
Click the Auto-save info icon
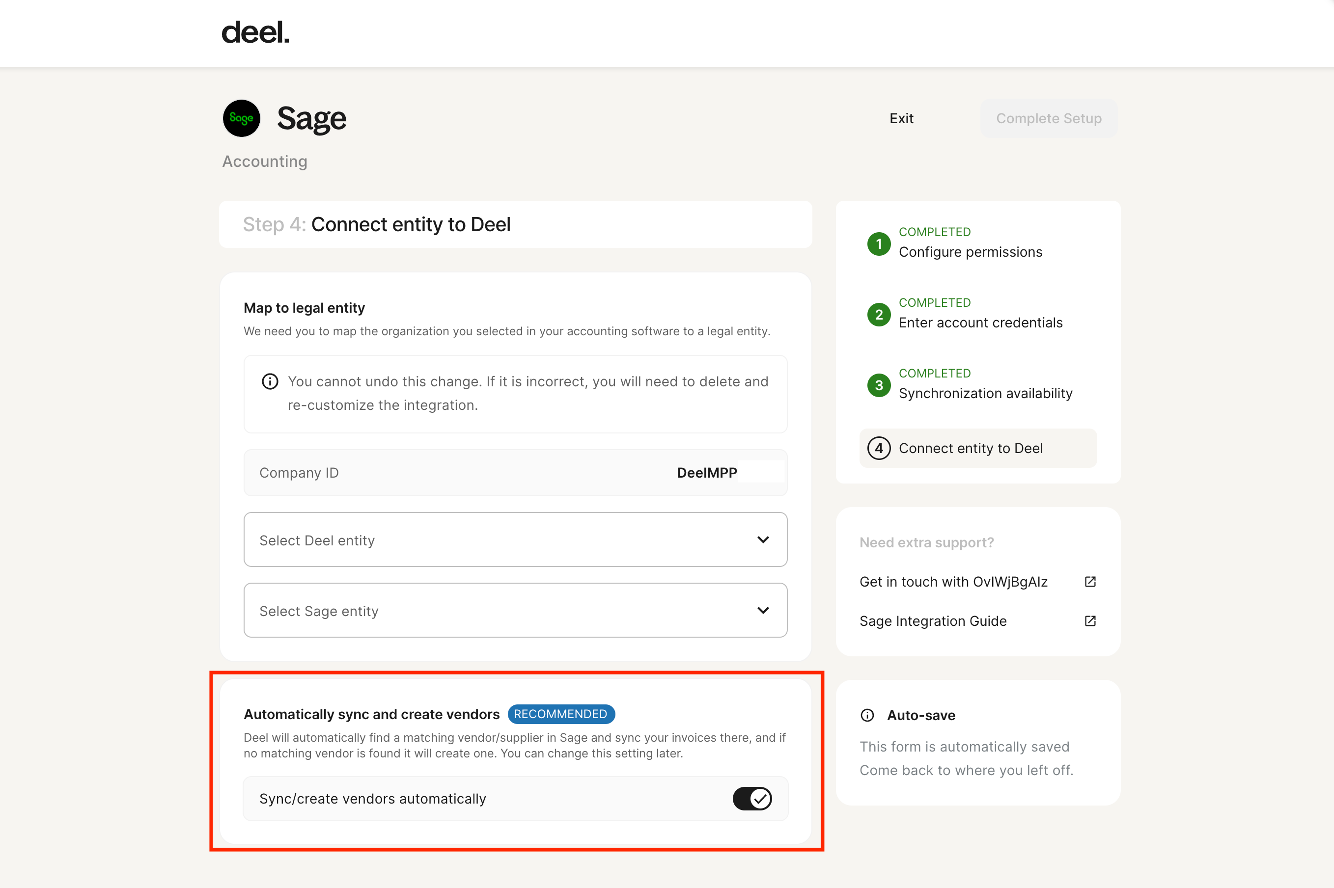point(867,715)
